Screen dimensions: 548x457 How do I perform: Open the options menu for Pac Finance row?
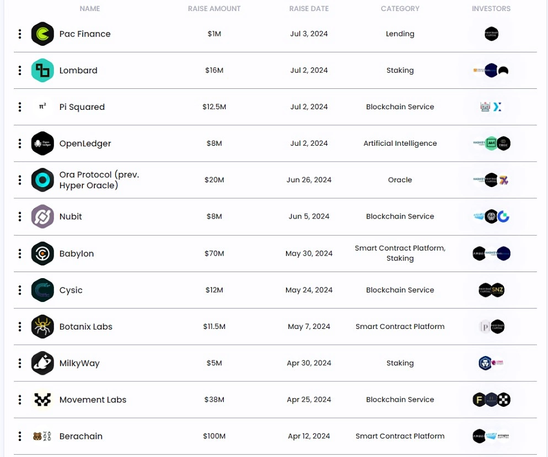(20, 34)
